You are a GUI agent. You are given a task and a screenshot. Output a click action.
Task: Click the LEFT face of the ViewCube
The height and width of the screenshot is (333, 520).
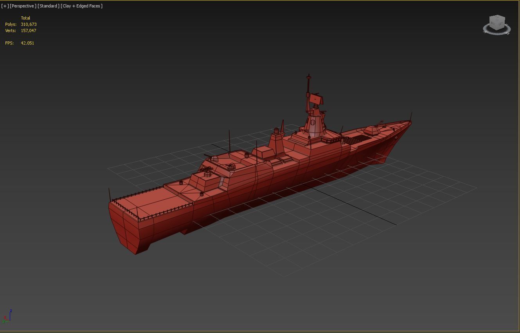click(x=500, y=24)
